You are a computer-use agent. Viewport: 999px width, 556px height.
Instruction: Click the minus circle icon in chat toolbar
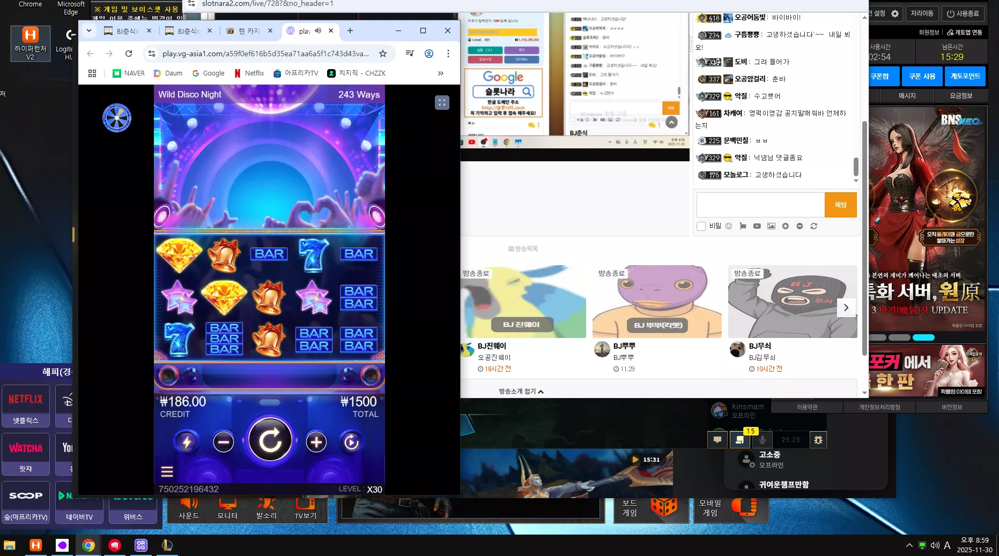[x=800, y=226]
